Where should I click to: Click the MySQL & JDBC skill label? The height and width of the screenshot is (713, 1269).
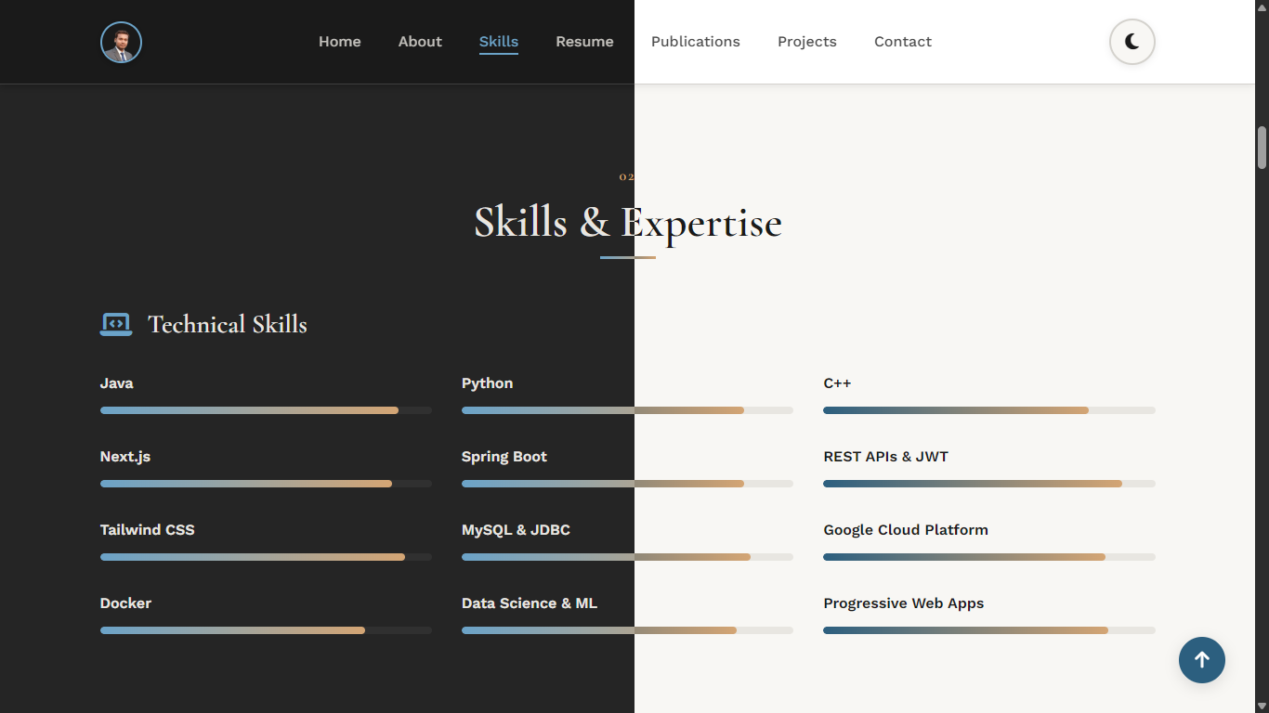click(516, 530)
